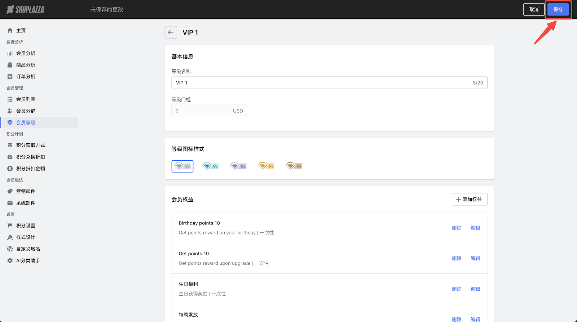This screenshot has width=577, height=322.
Task: Click the 会员分析 bar chart icon
Action: click(10, 53)
